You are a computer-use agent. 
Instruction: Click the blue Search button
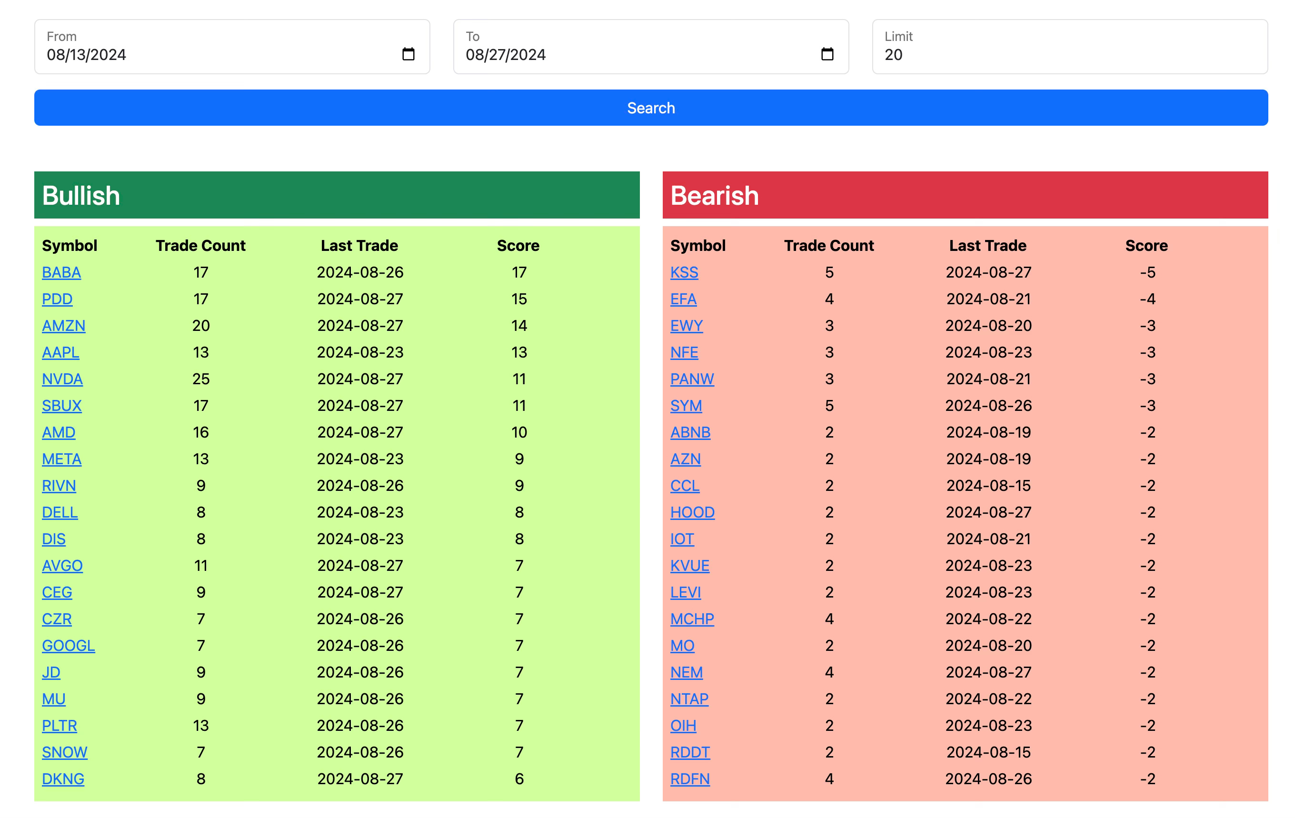click(651, 108)
